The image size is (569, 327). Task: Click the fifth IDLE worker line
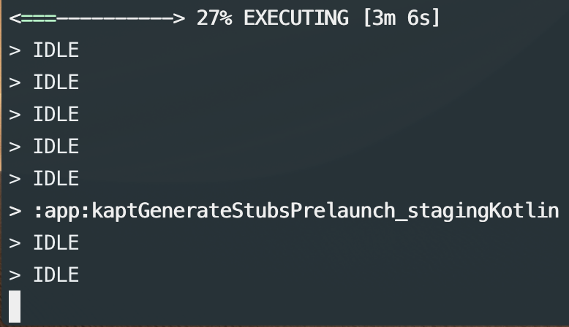click(56, 179)
